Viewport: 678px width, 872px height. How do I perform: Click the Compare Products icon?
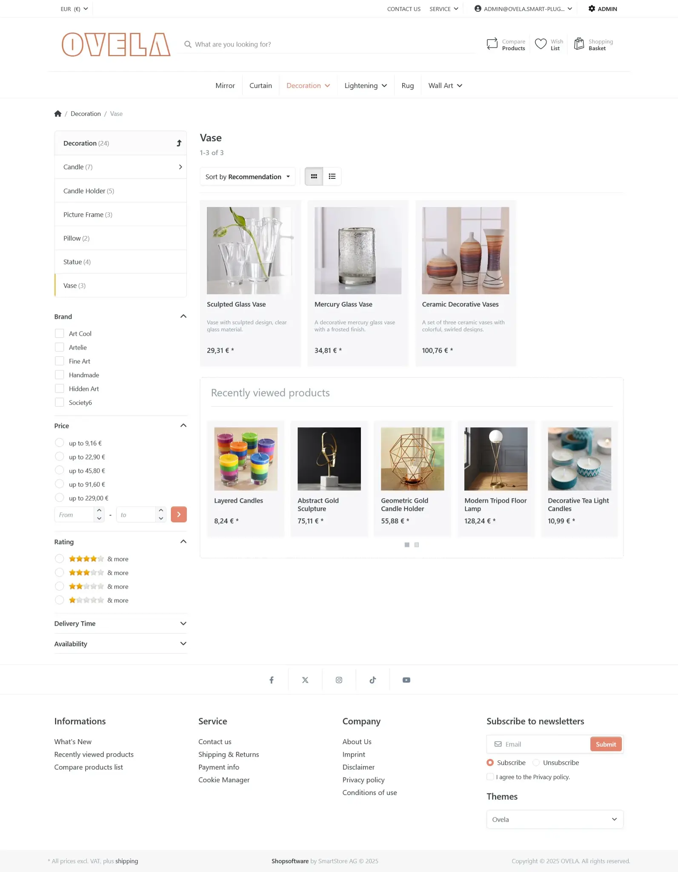[x=492, y=44]
